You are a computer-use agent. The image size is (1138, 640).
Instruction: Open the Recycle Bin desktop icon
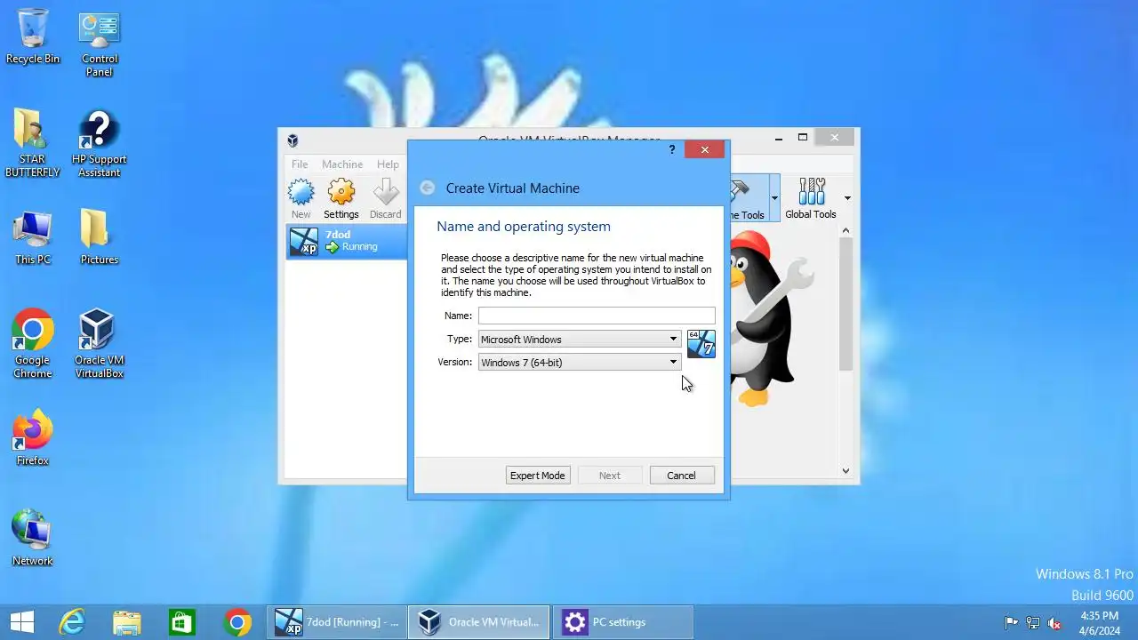coord(33,37)
